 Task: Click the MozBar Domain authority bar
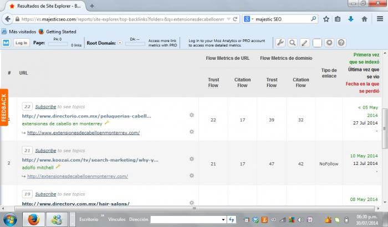coord(135,44)
